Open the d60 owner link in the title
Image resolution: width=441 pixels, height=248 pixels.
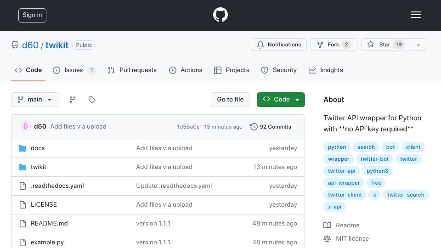(30, 45)
